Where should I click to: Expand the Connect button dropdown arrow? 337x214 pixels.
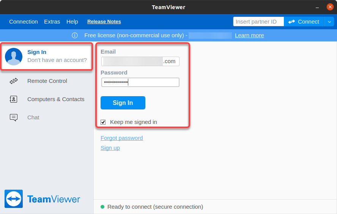(329, 22)
